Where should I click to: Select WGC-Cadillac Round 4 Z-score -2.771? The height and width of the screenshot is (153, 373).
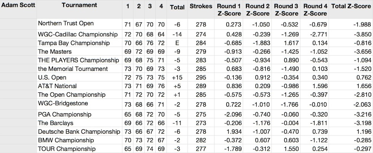(318, 35)
